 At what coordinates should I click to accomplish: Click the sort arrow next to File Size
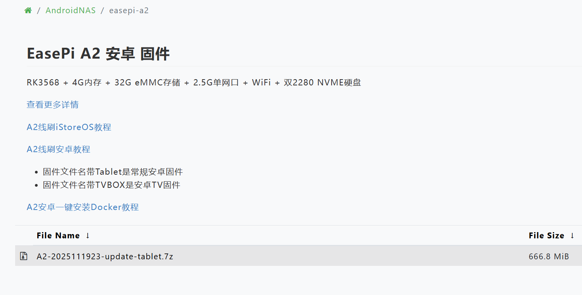point(572,236)
